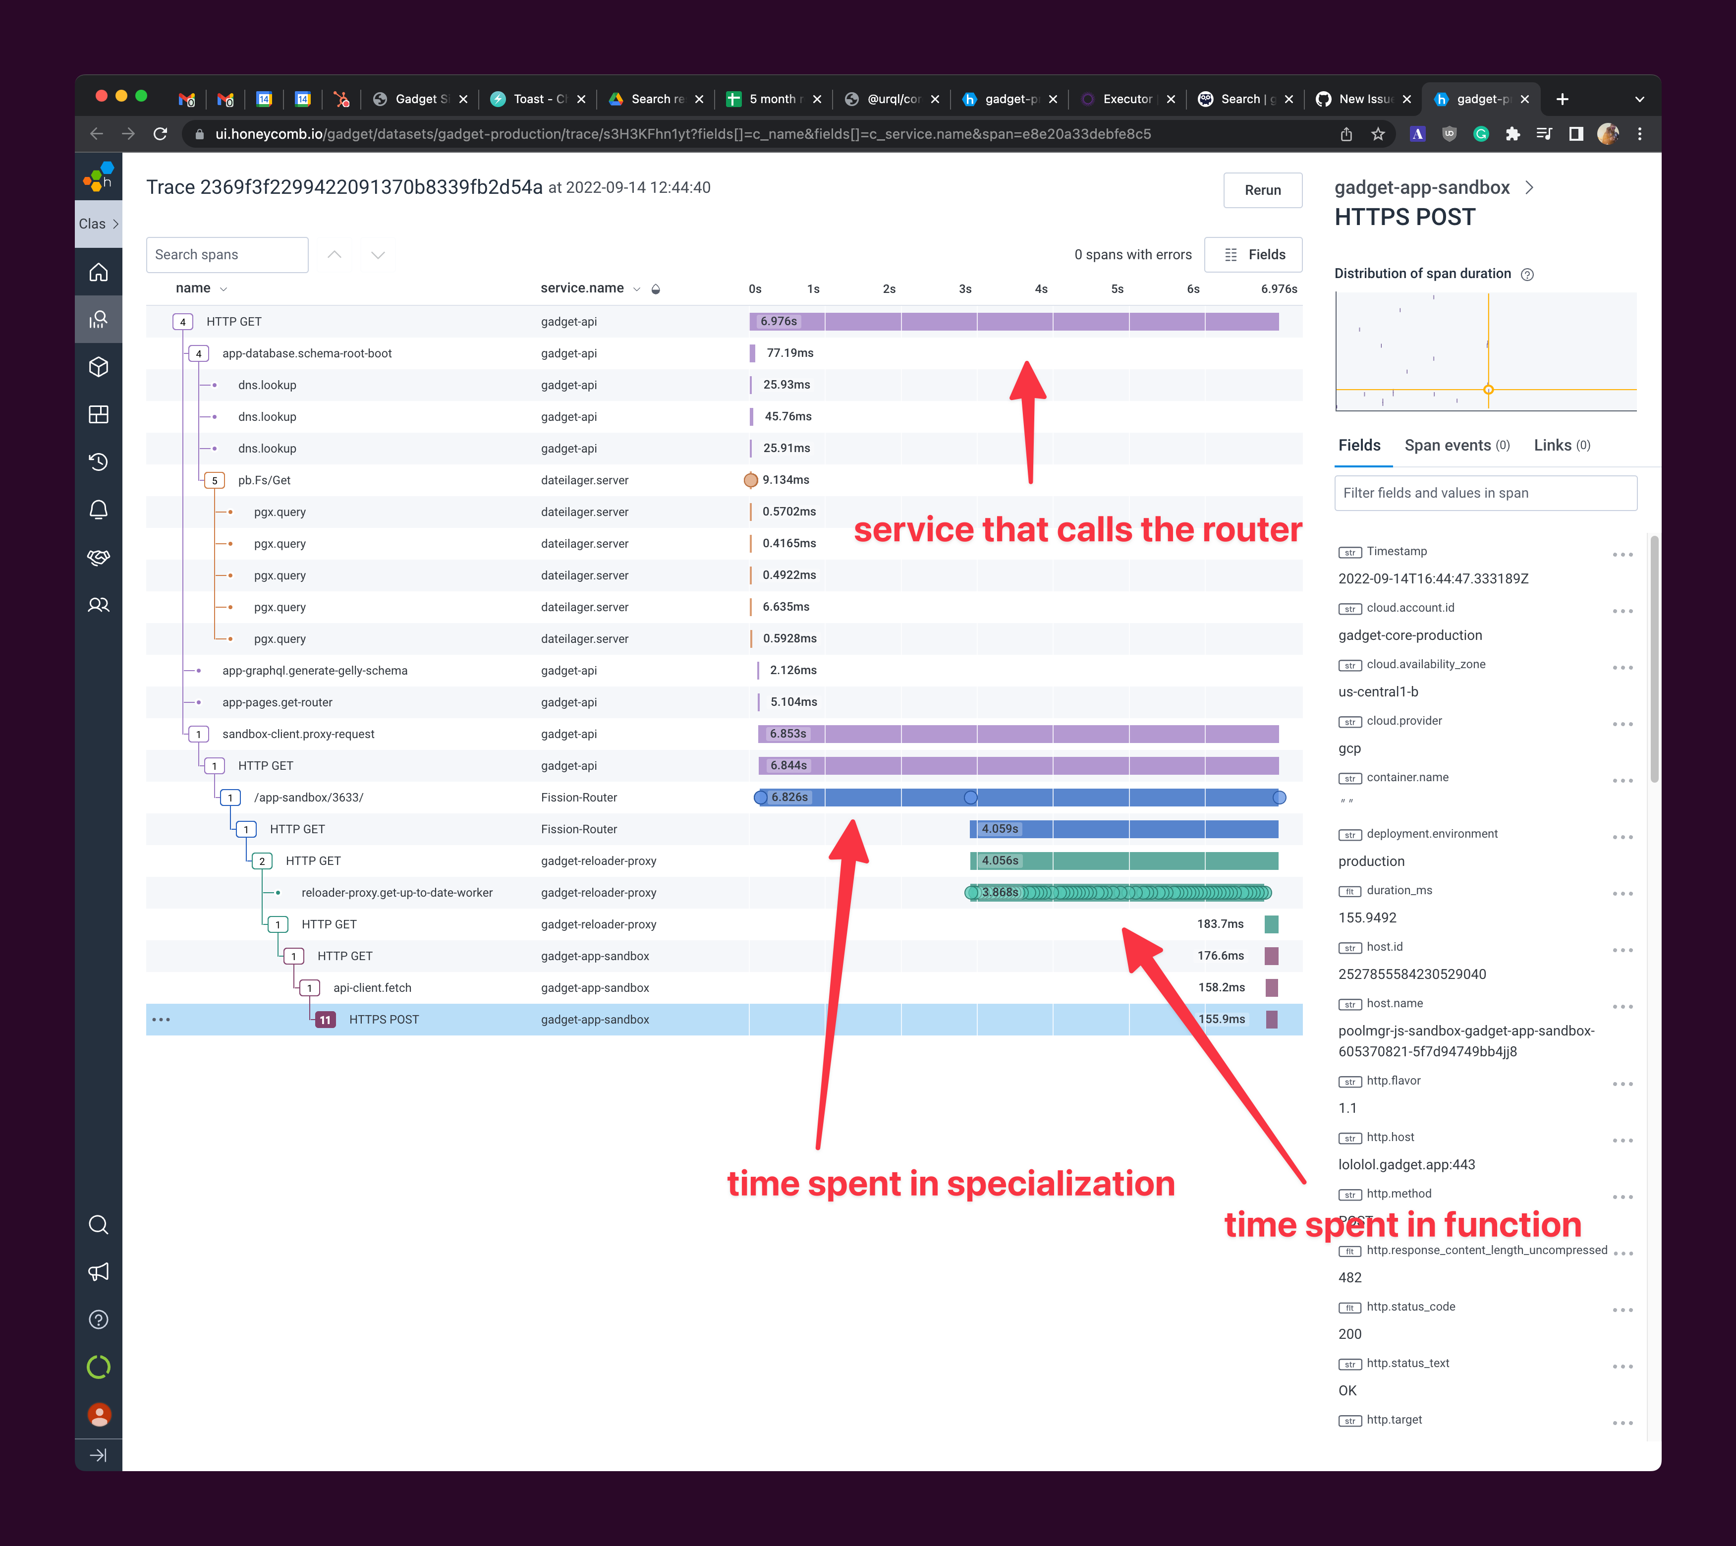Open the Teams icon in the sidebar

pyautogui.click(x=100, y=604)
